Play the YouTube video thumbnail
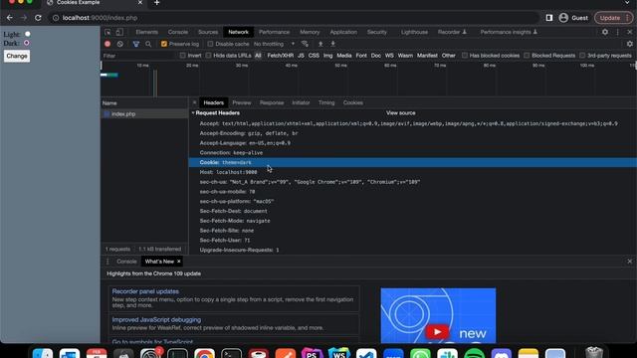This screenshot has width=637, height=358. 437,332
